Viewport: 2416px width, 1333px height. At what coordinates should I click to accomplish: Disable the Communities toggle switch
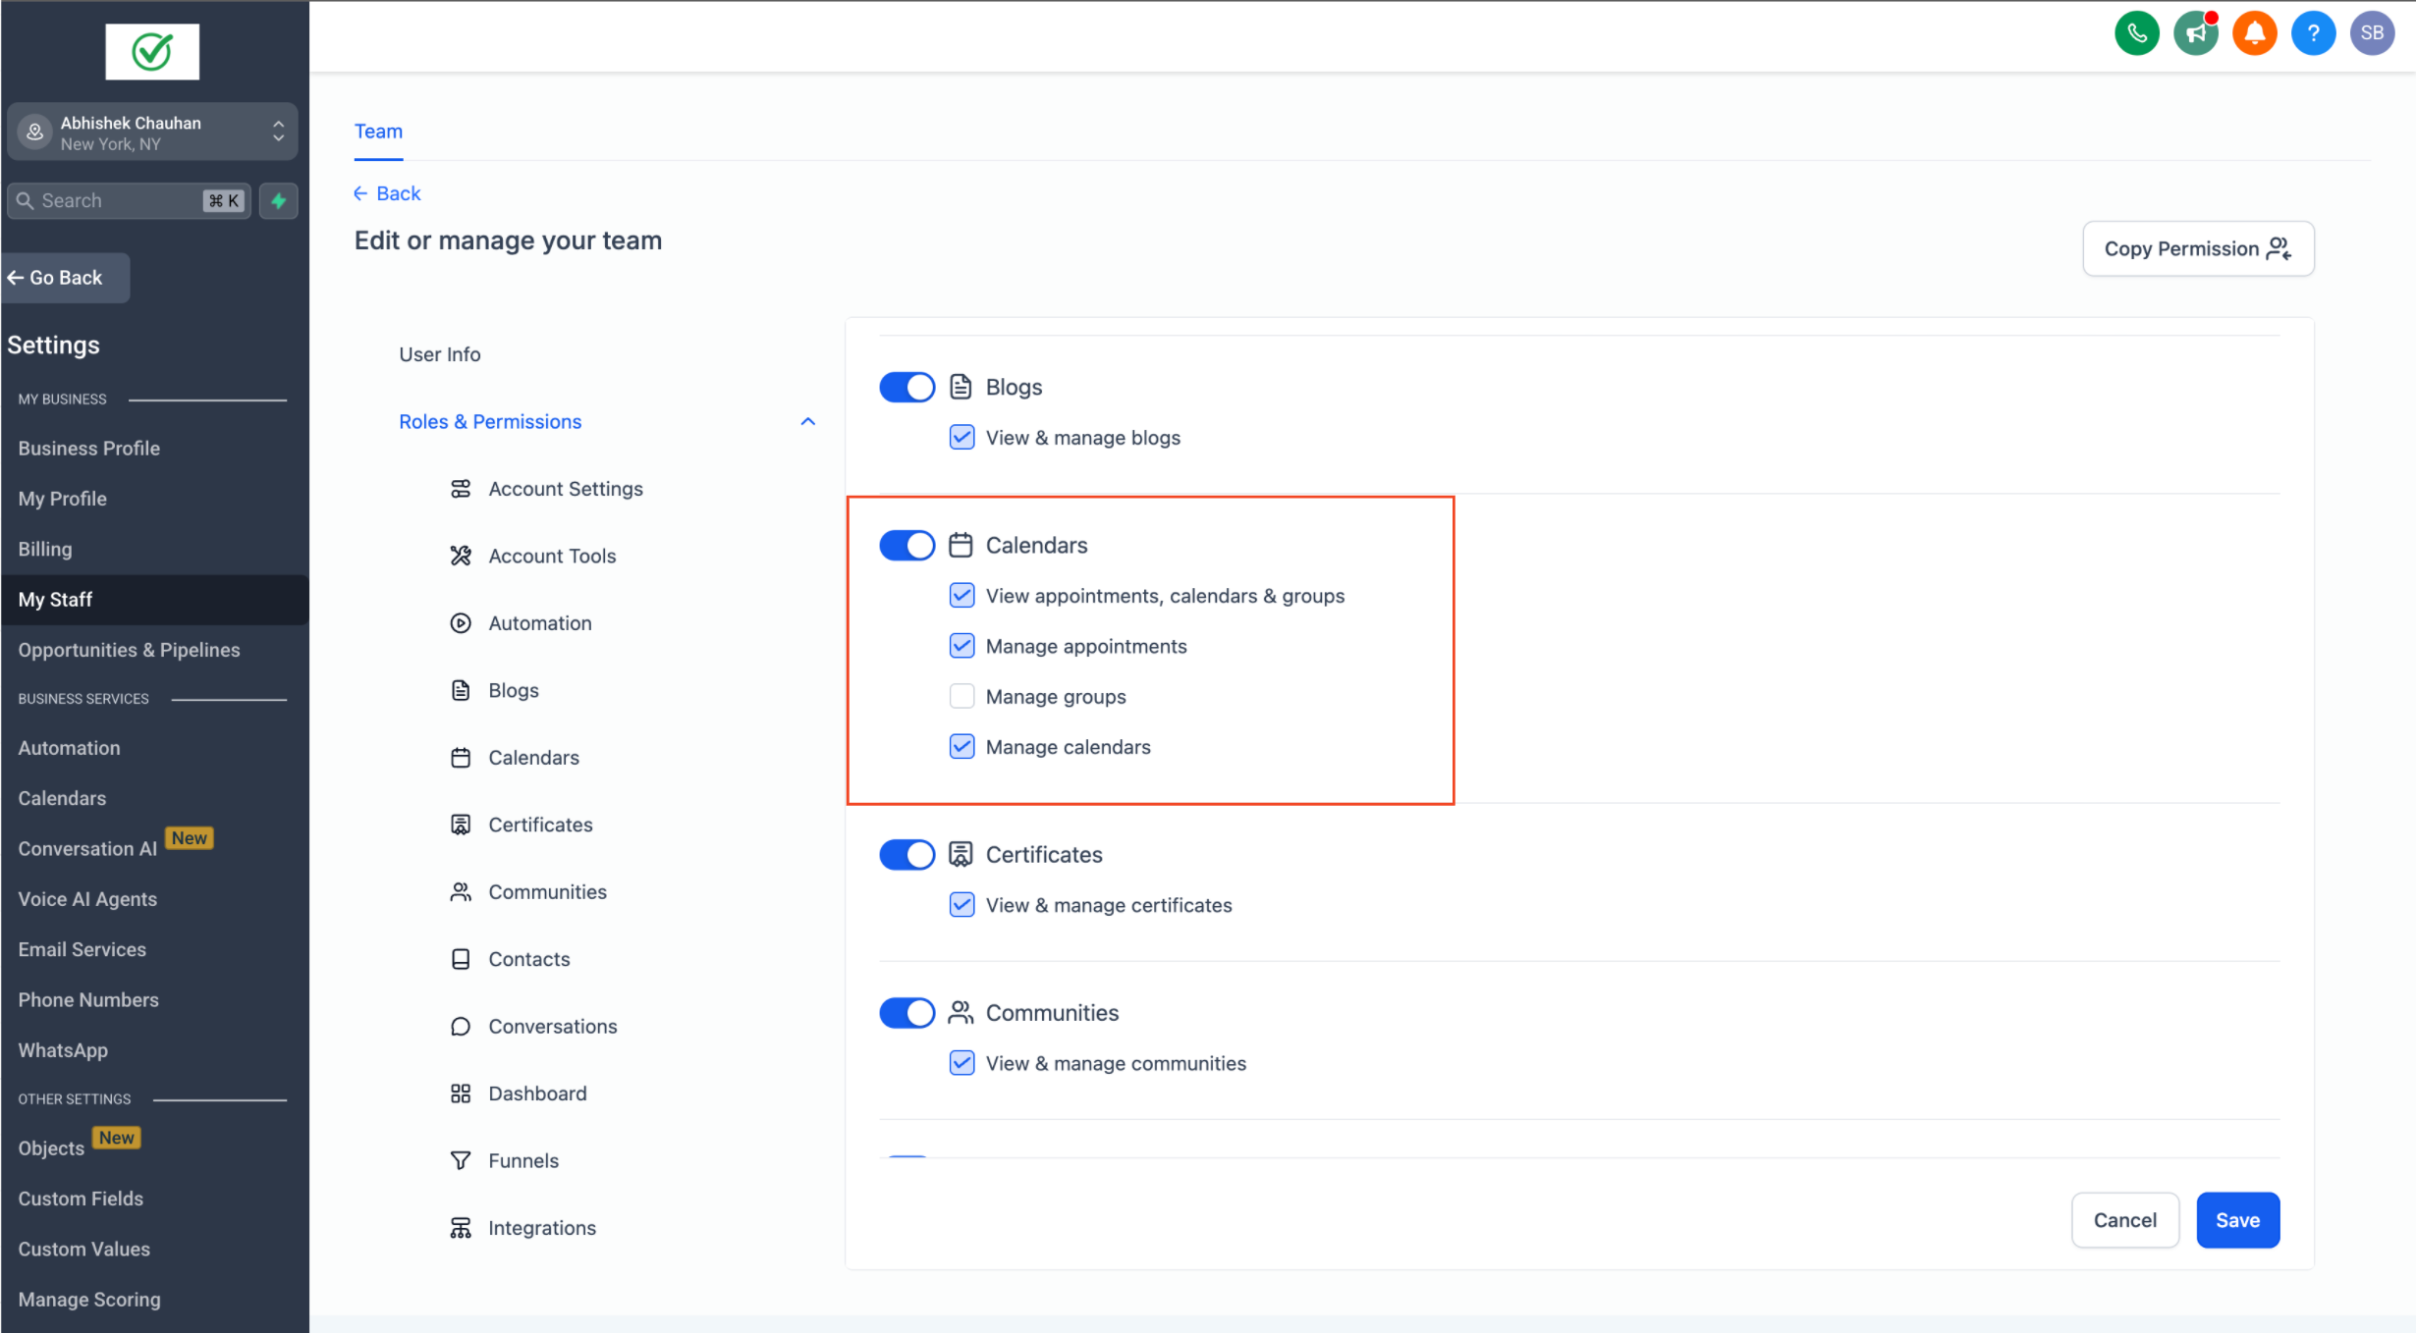coord(906,1012)
